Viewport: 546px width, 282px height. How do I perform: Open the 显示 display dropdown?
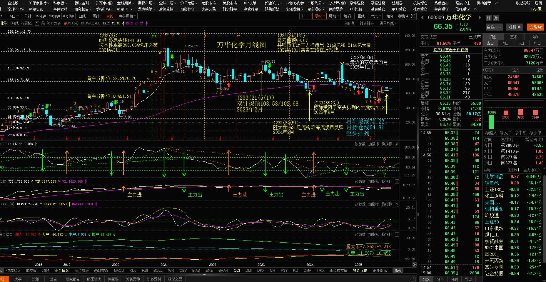(x=375, y=16)
